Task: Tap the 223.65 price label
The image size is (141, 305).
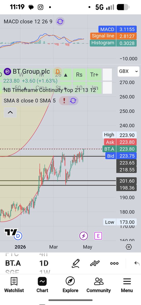Action: pos(127,163)
